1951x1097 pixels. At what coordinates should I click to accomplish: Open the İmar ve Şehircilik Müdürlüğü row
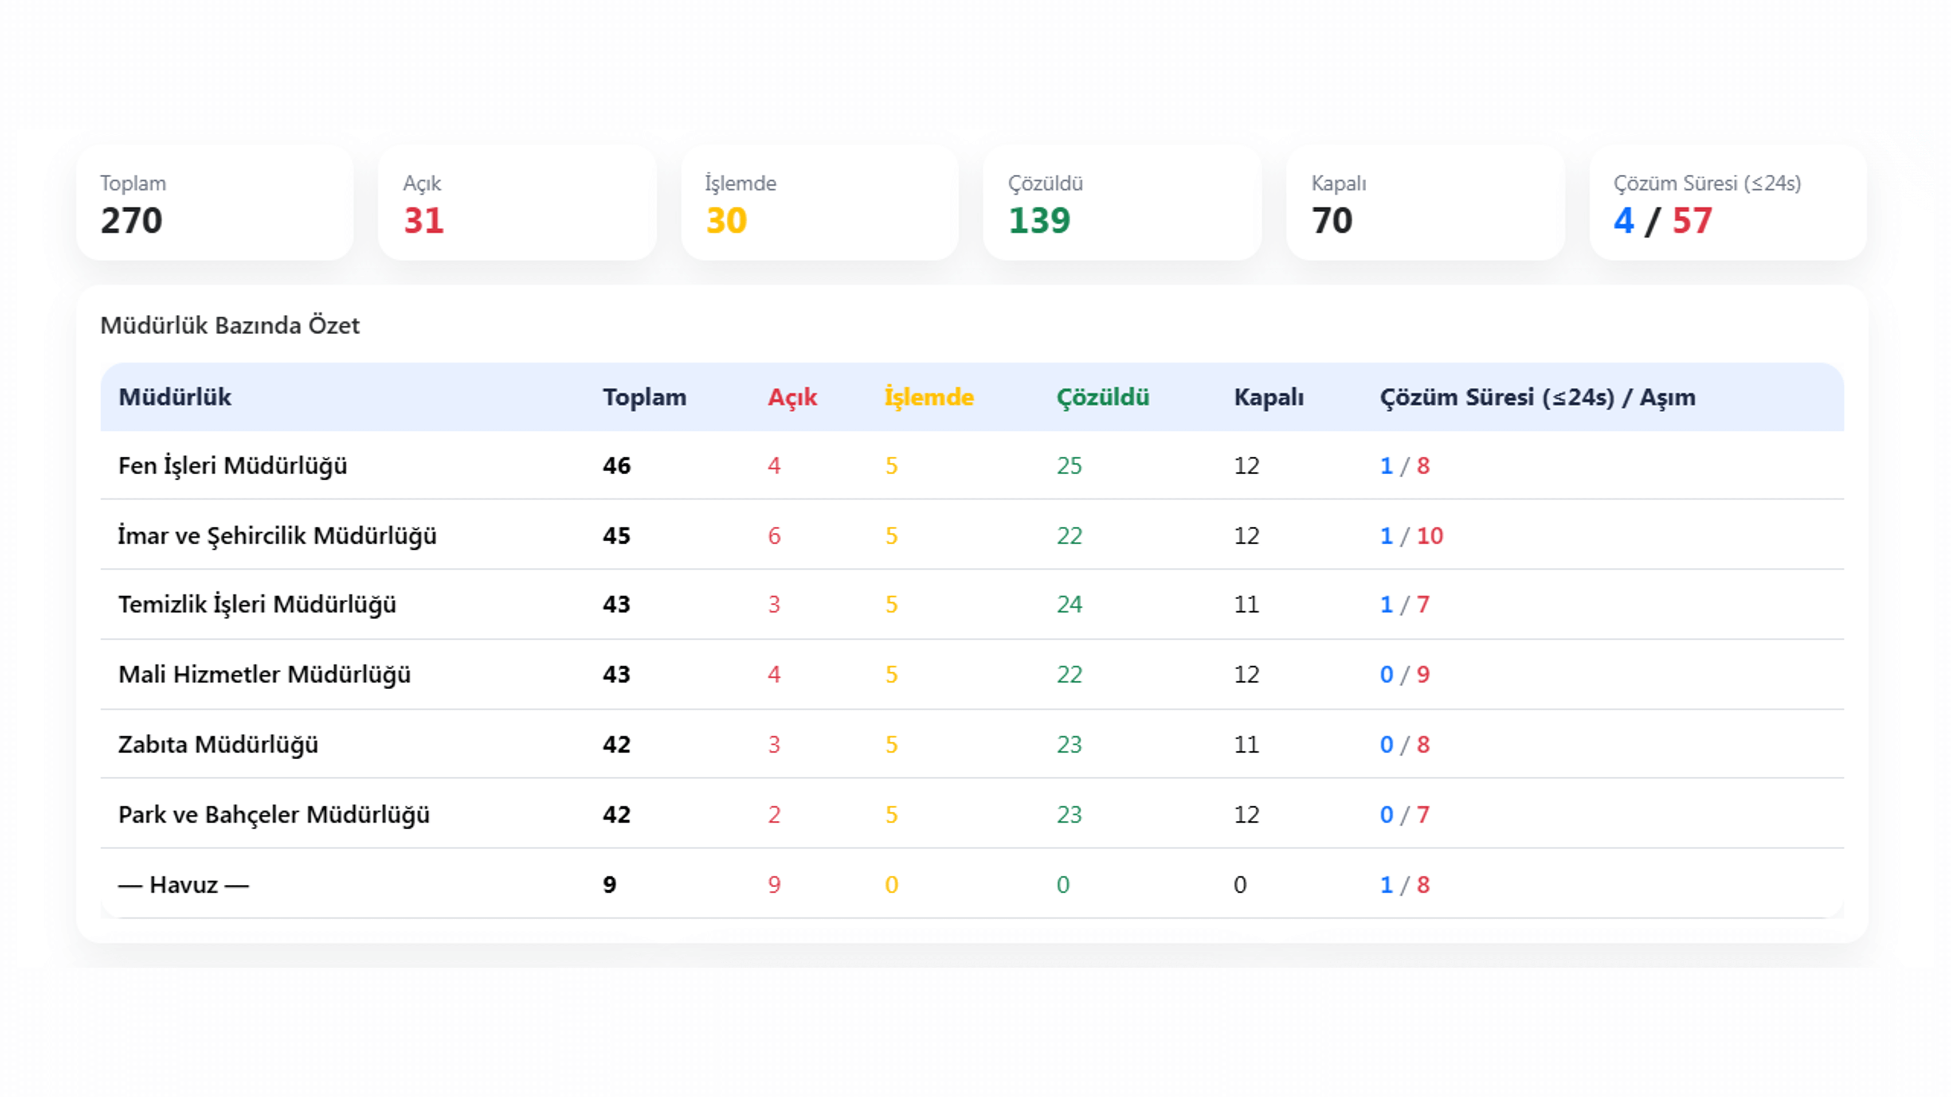pos(277,535)
